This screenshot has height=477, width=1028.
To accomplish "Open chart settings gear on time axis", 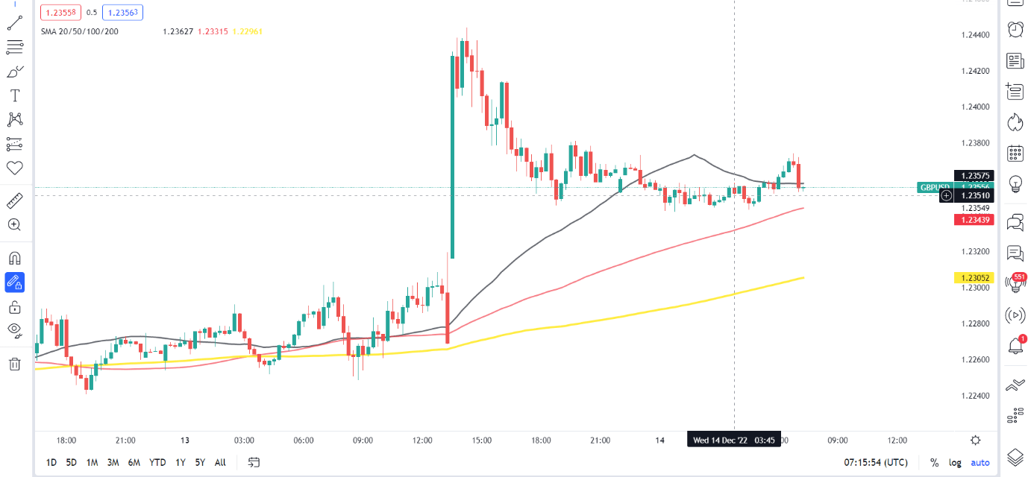I will click(x=975, y=440).
